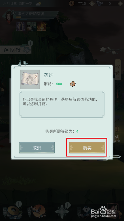Tap the silver ingot currency icon
Viewport: 124px width, 221px height.
(99, 3)
